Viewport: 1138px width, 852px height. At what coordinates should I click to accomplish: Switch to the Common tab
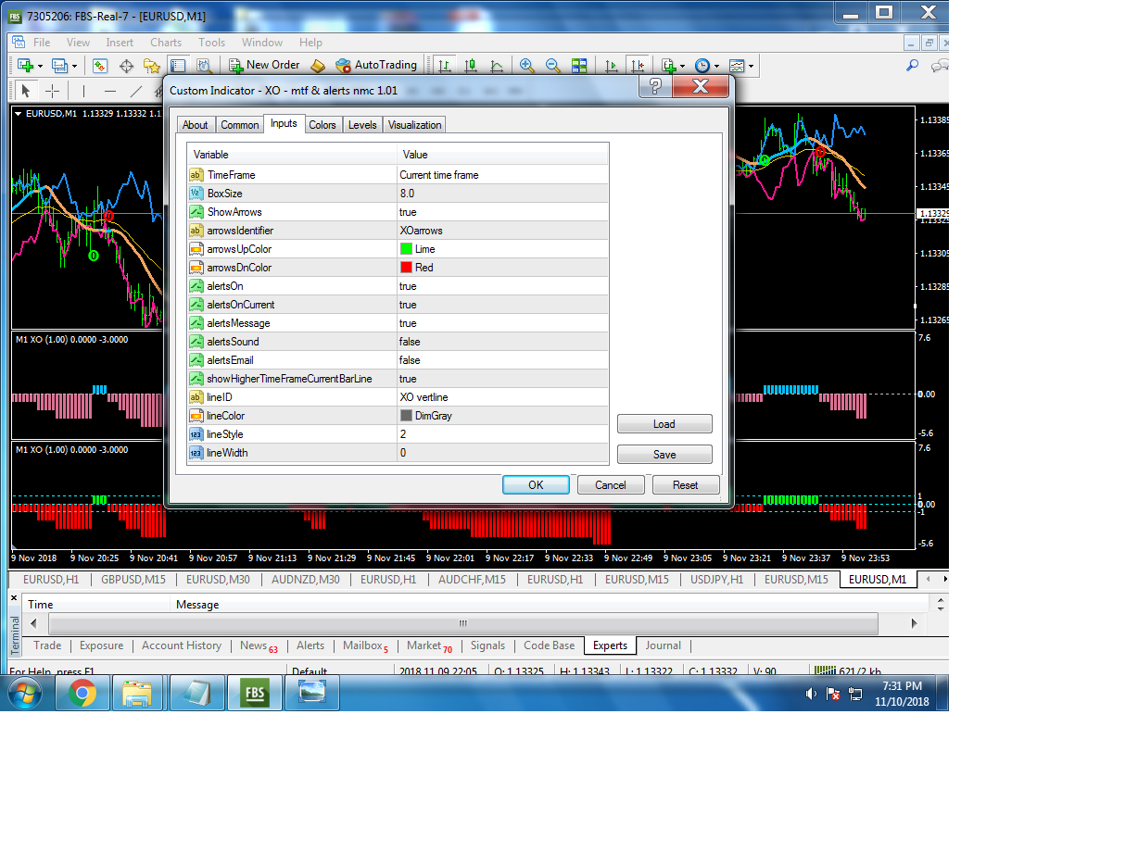coord(240,125)
